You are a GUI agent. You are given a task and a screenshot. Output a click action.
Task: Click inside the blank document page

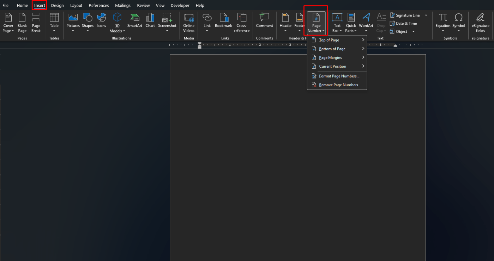click(297, 157)
